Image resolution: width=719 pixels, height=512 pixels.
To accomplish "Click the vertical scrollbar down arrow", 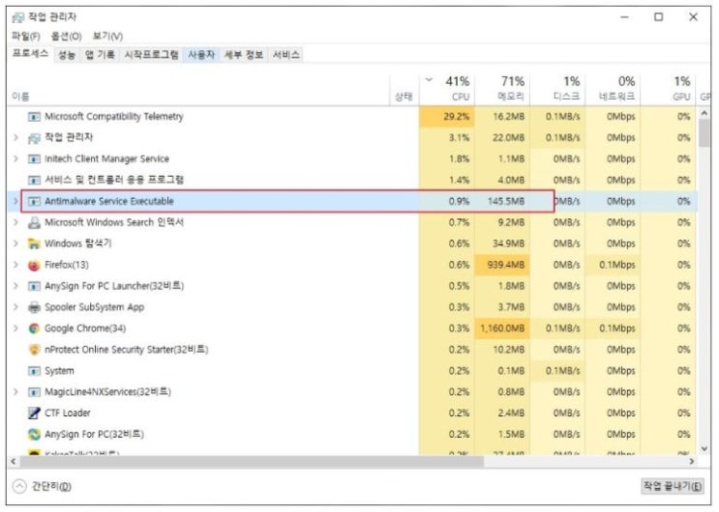I will click(x=704, y=449).
